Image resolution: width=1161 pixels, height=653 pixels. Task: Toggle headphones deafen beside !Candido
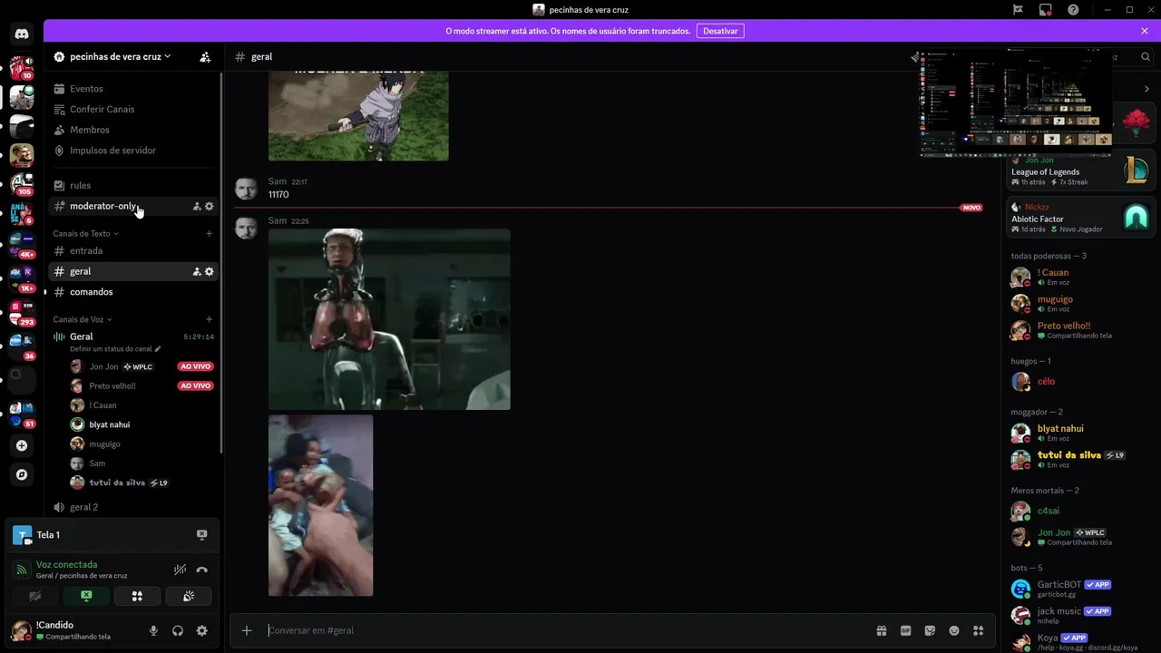coord(178,630)
